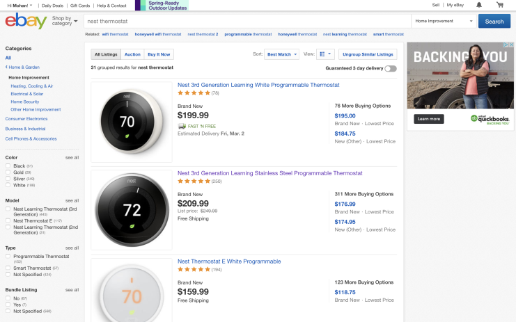Check the Gold color filter
Screen dimensions: 516x322
(x=8, y=172)
